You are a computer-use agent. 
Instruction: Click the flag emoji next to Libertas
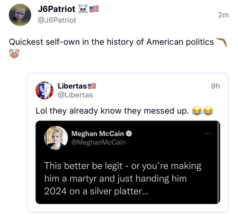point(92,86)
